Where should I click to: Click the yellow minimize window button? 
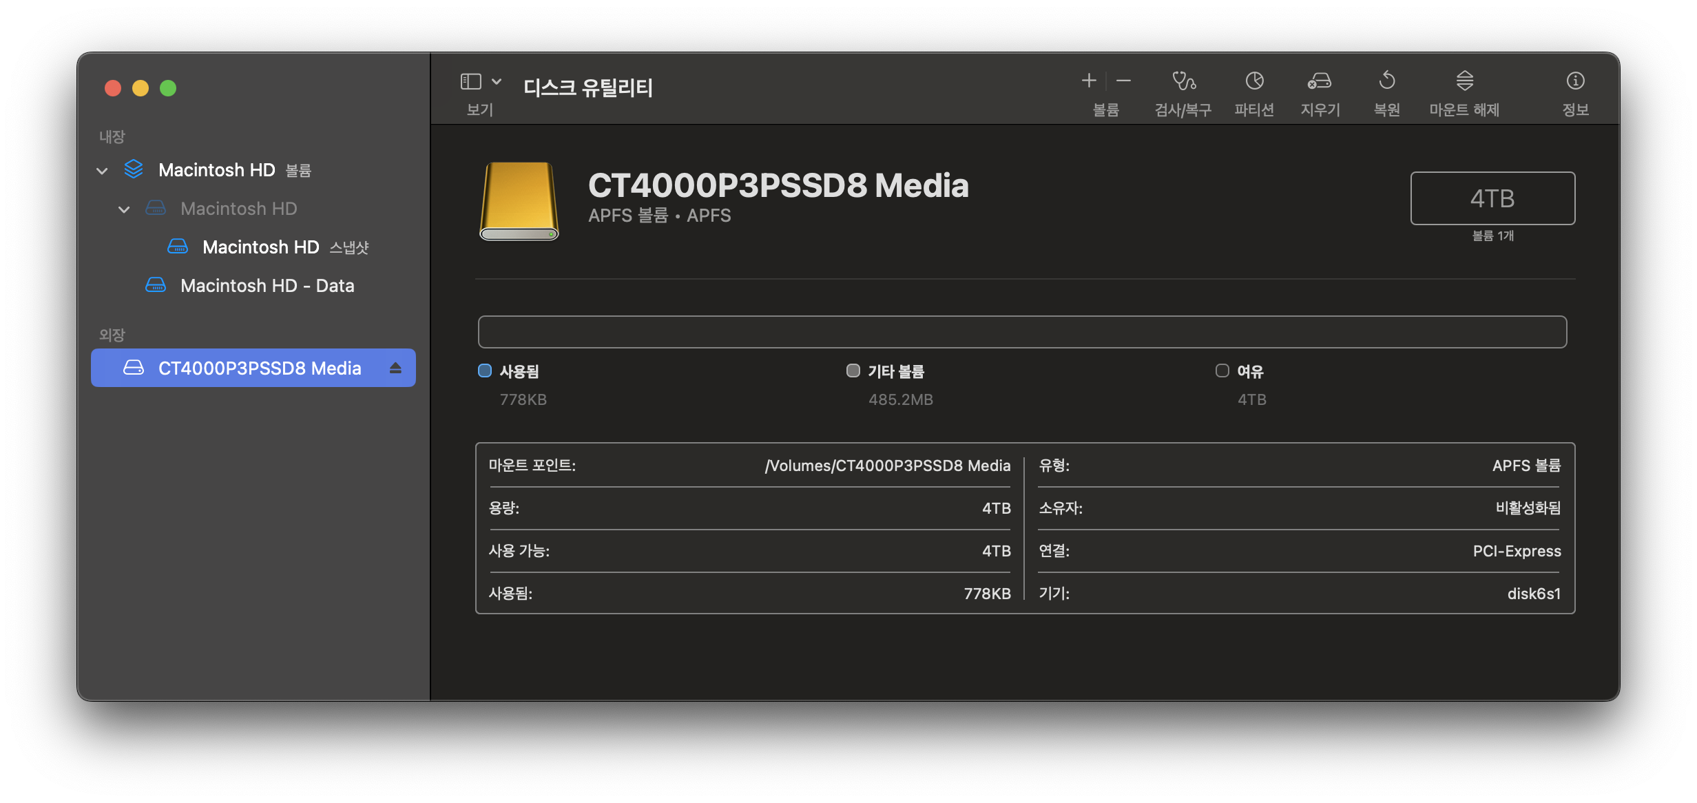click(x=140, y=89)
